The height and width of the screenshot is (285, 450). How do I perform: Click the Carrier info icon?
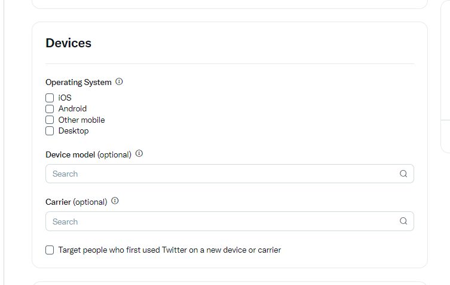(x=115, y=201)
